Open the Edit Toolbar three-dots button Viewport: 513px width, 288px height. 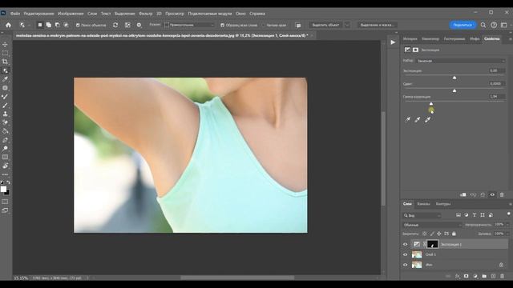point(5,174)
